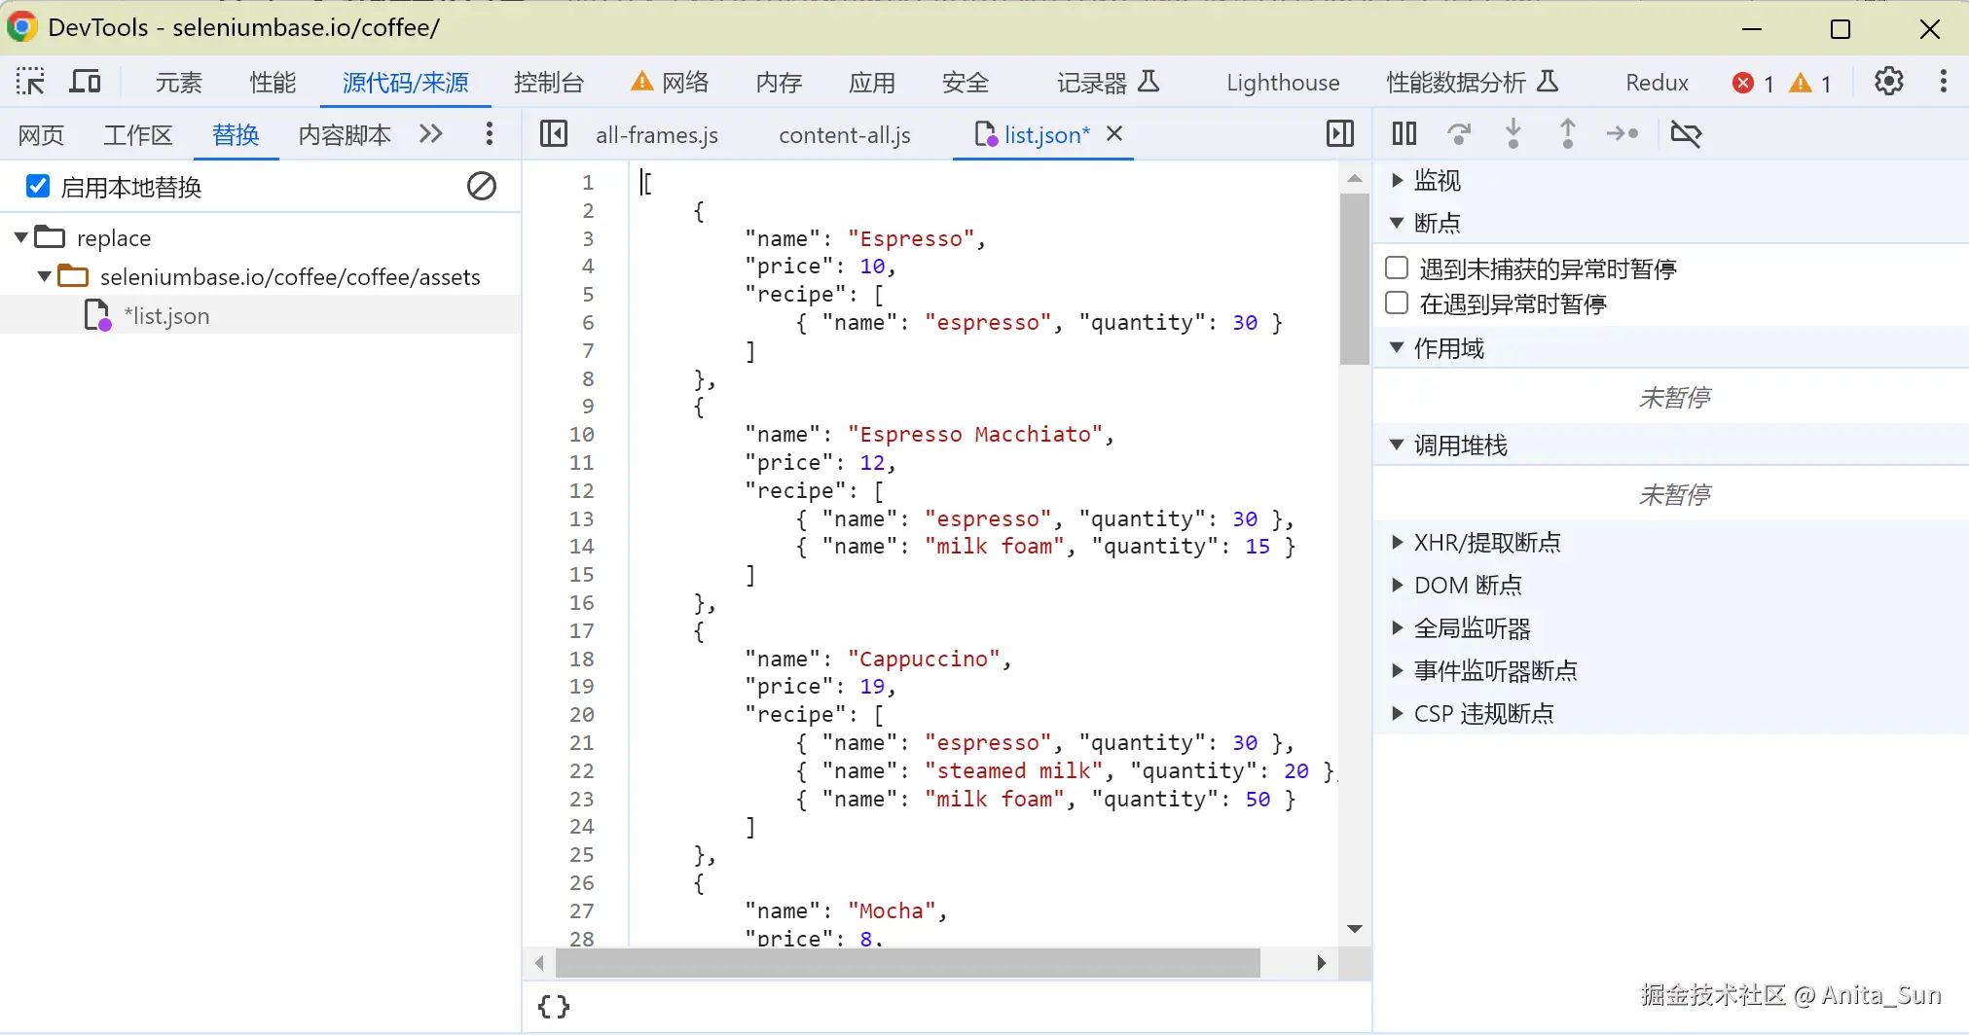Click the replace folder icon

click(50, 237)
